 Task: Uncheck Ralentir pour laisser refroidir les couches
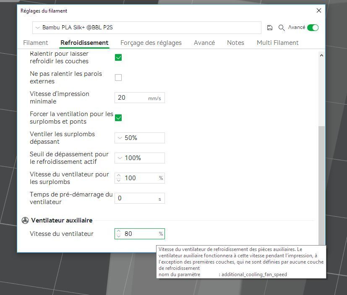coord(118,57)
